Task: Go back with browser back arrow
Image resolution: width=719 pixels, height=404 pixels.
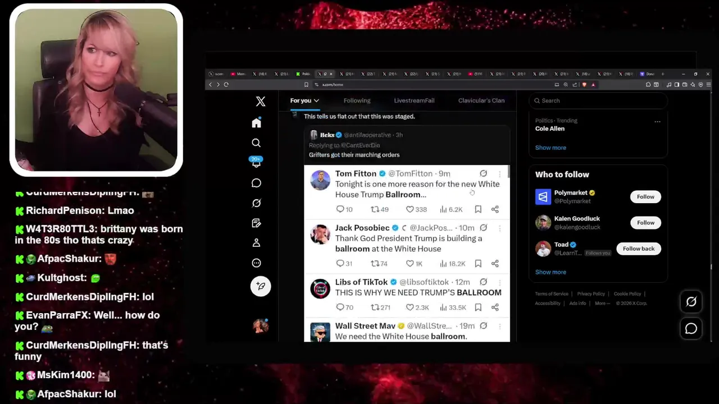Action: click(211, 85)
